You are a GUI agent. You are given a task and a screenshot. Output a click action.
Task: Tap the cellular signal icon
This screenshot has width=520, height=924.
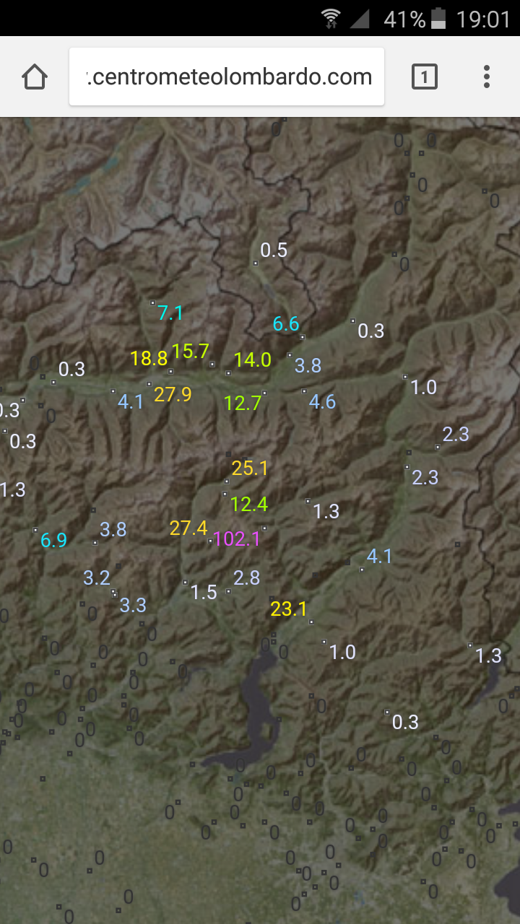(x=359, y=19)
